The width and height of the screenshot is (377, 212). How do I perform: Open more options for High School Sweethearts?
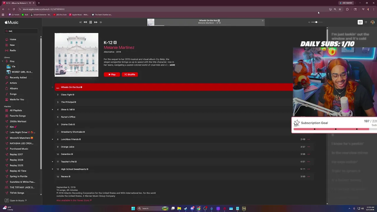(x=309, y=169)
